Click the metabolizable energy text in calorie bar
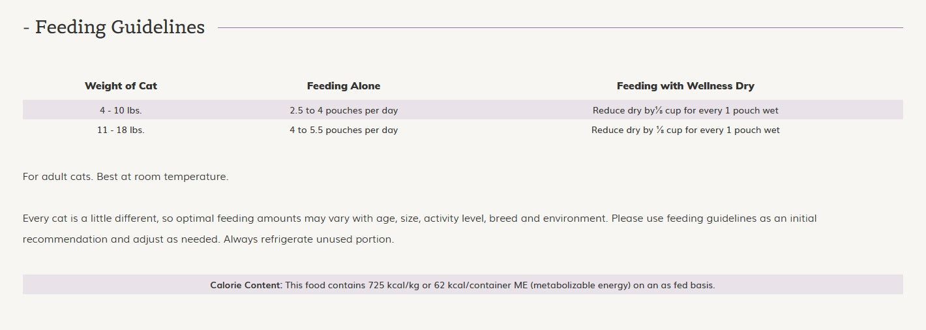Viewport: 926px width, 330px height. pyautogui.click(x=581, y=286)
